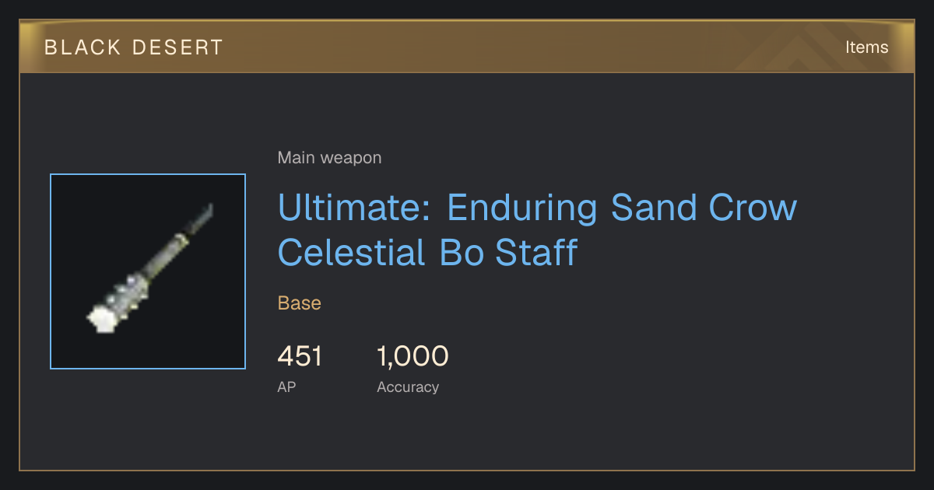The height and width of the screenshot is (490, 934).
Task: Click the BLACK DESERT header title
Action: click(x=134, y=47)
